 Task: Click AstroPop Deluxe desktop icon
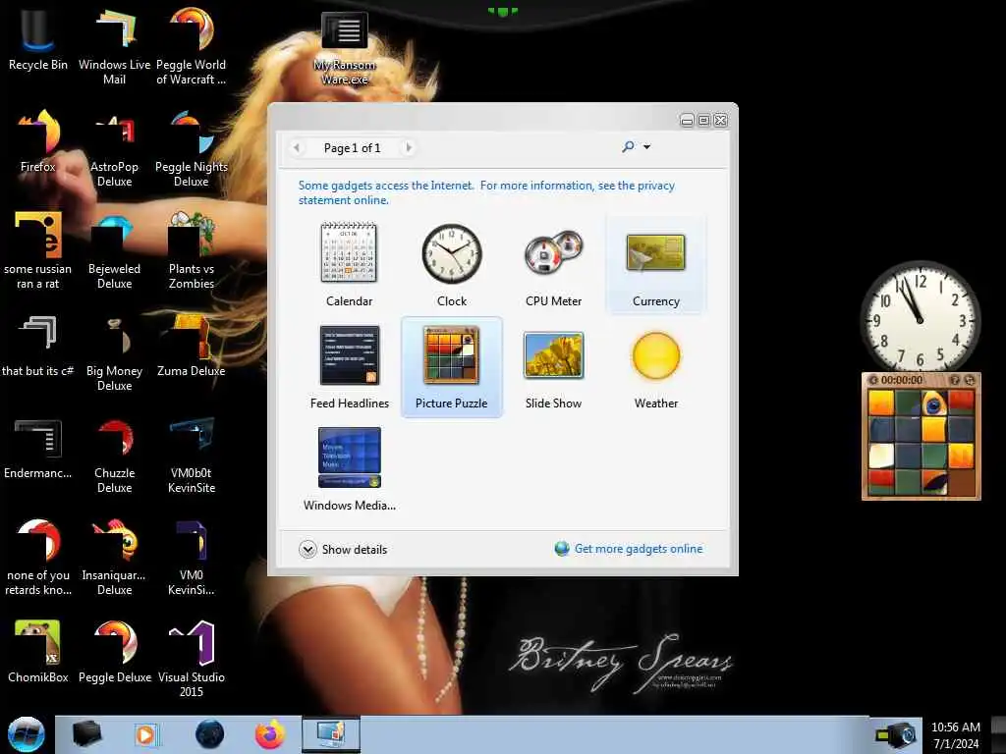114,149
